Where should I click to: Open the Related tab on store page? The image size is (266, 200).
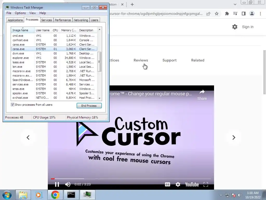pyautogui.click(x=198, y=60)
